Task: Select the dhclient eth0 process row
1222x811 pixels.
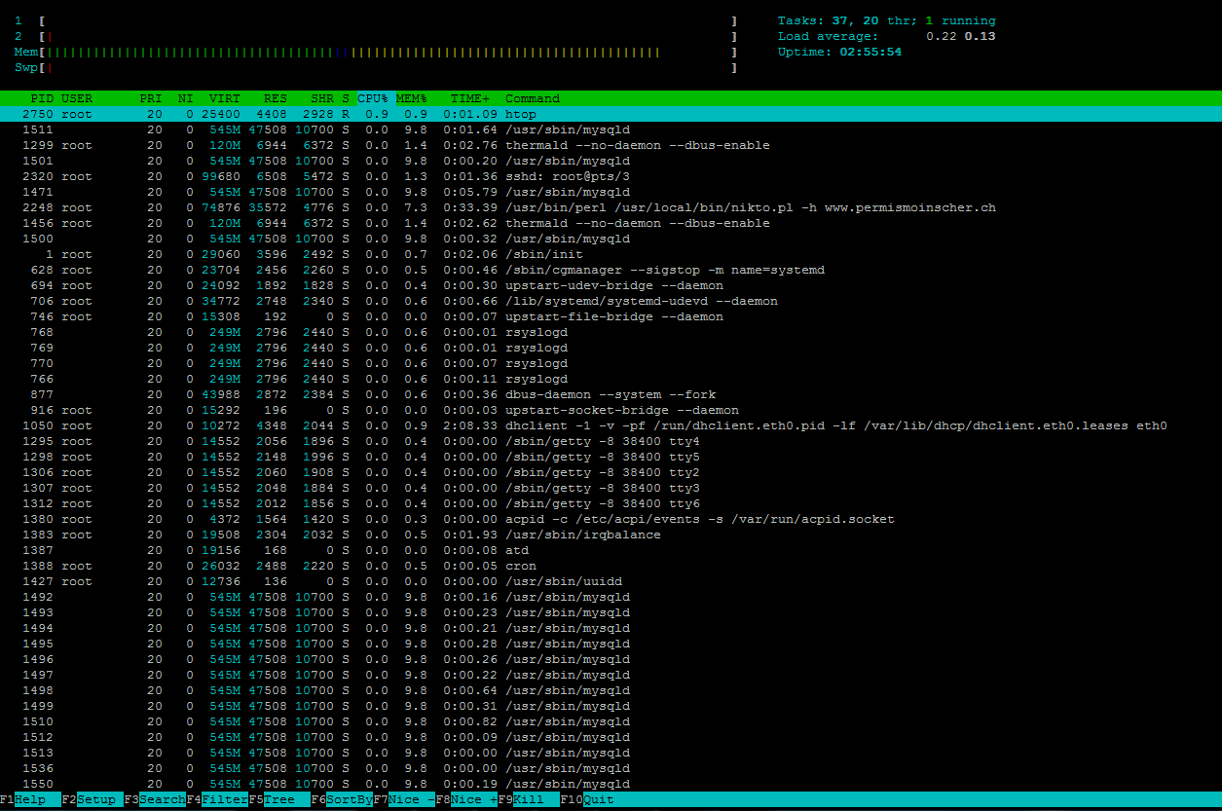Action: [611, 425]
